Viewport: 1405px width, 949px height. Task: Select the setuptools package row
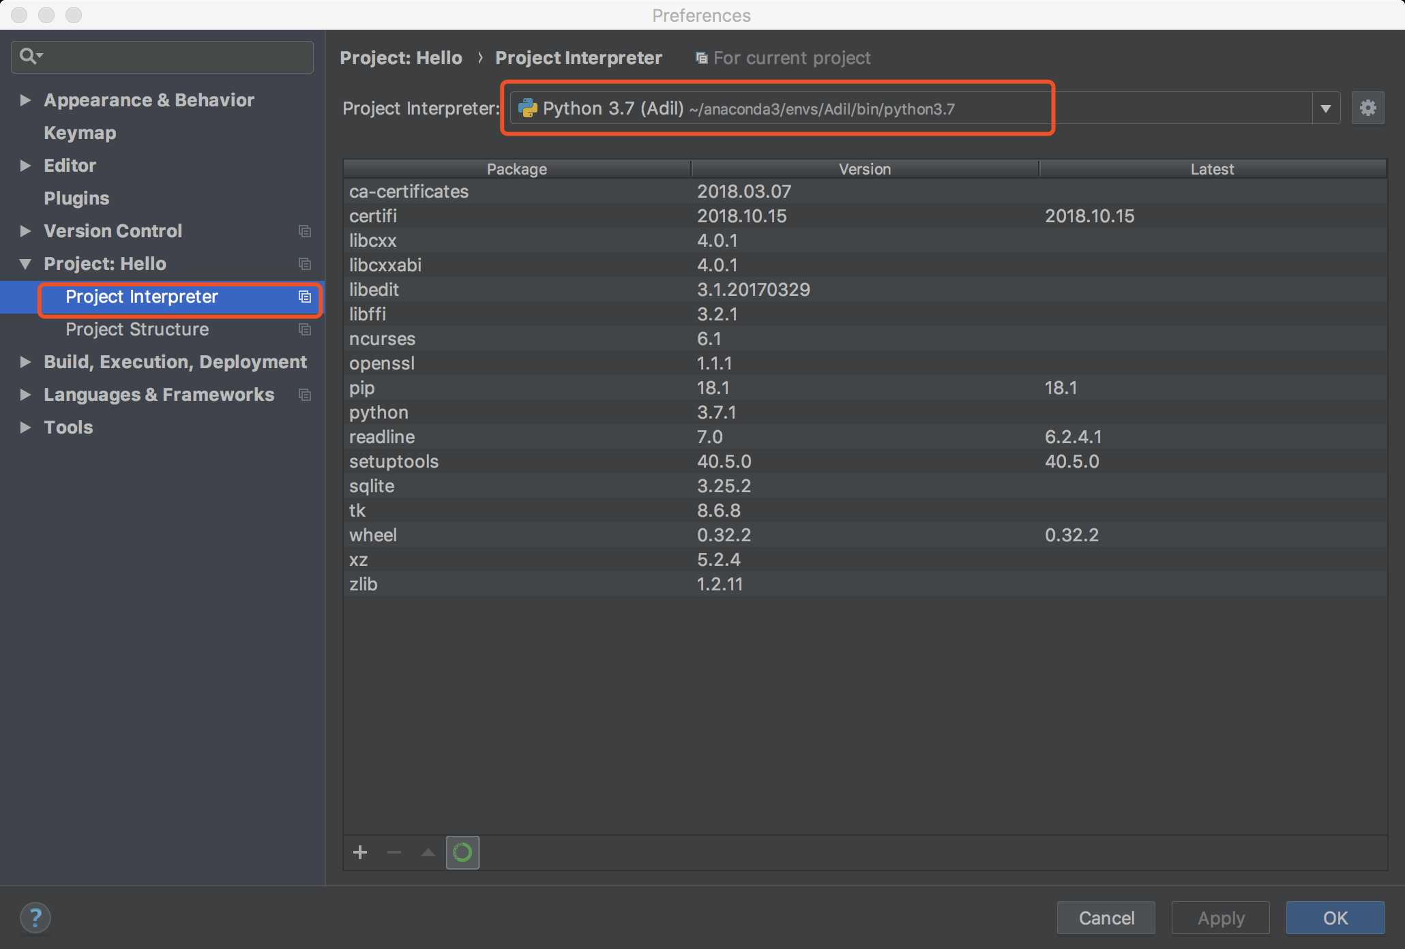tap(394, 462)
